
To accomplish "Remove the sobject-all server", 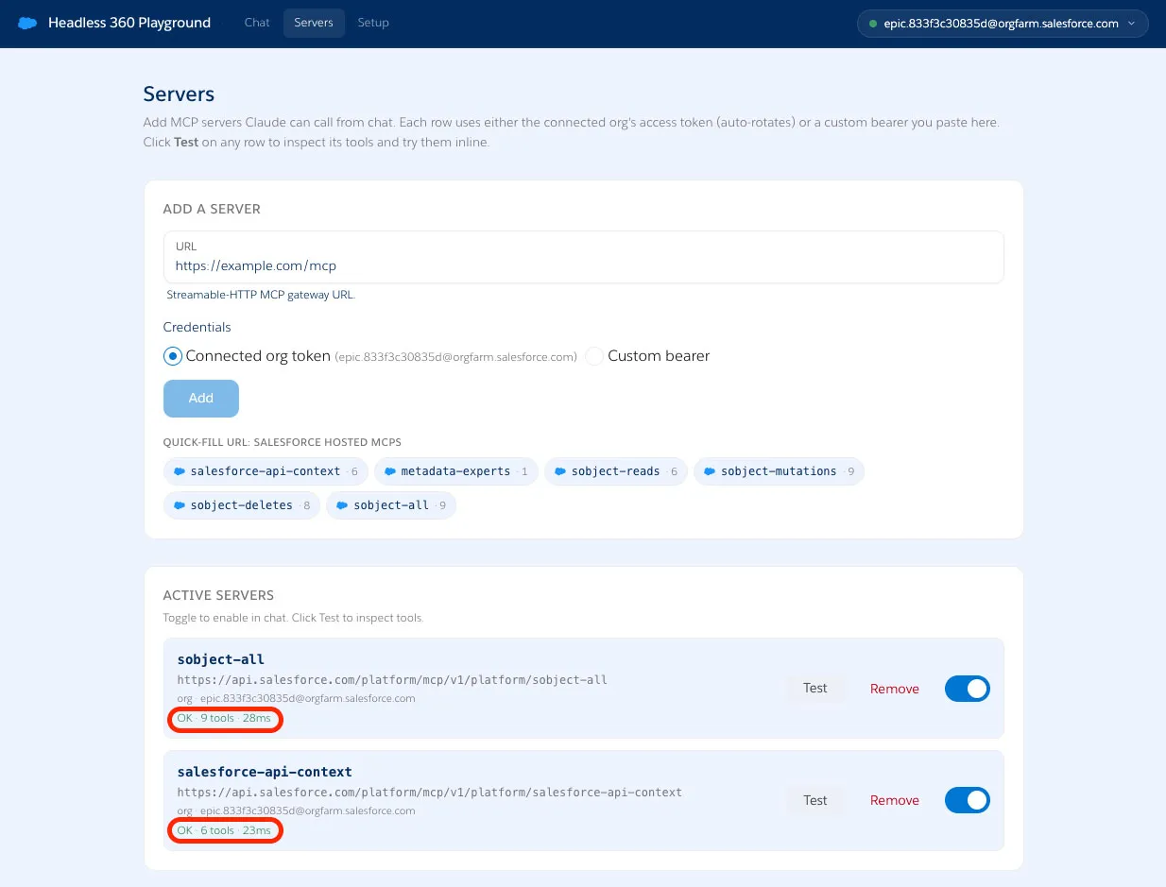I will (895, 689).
